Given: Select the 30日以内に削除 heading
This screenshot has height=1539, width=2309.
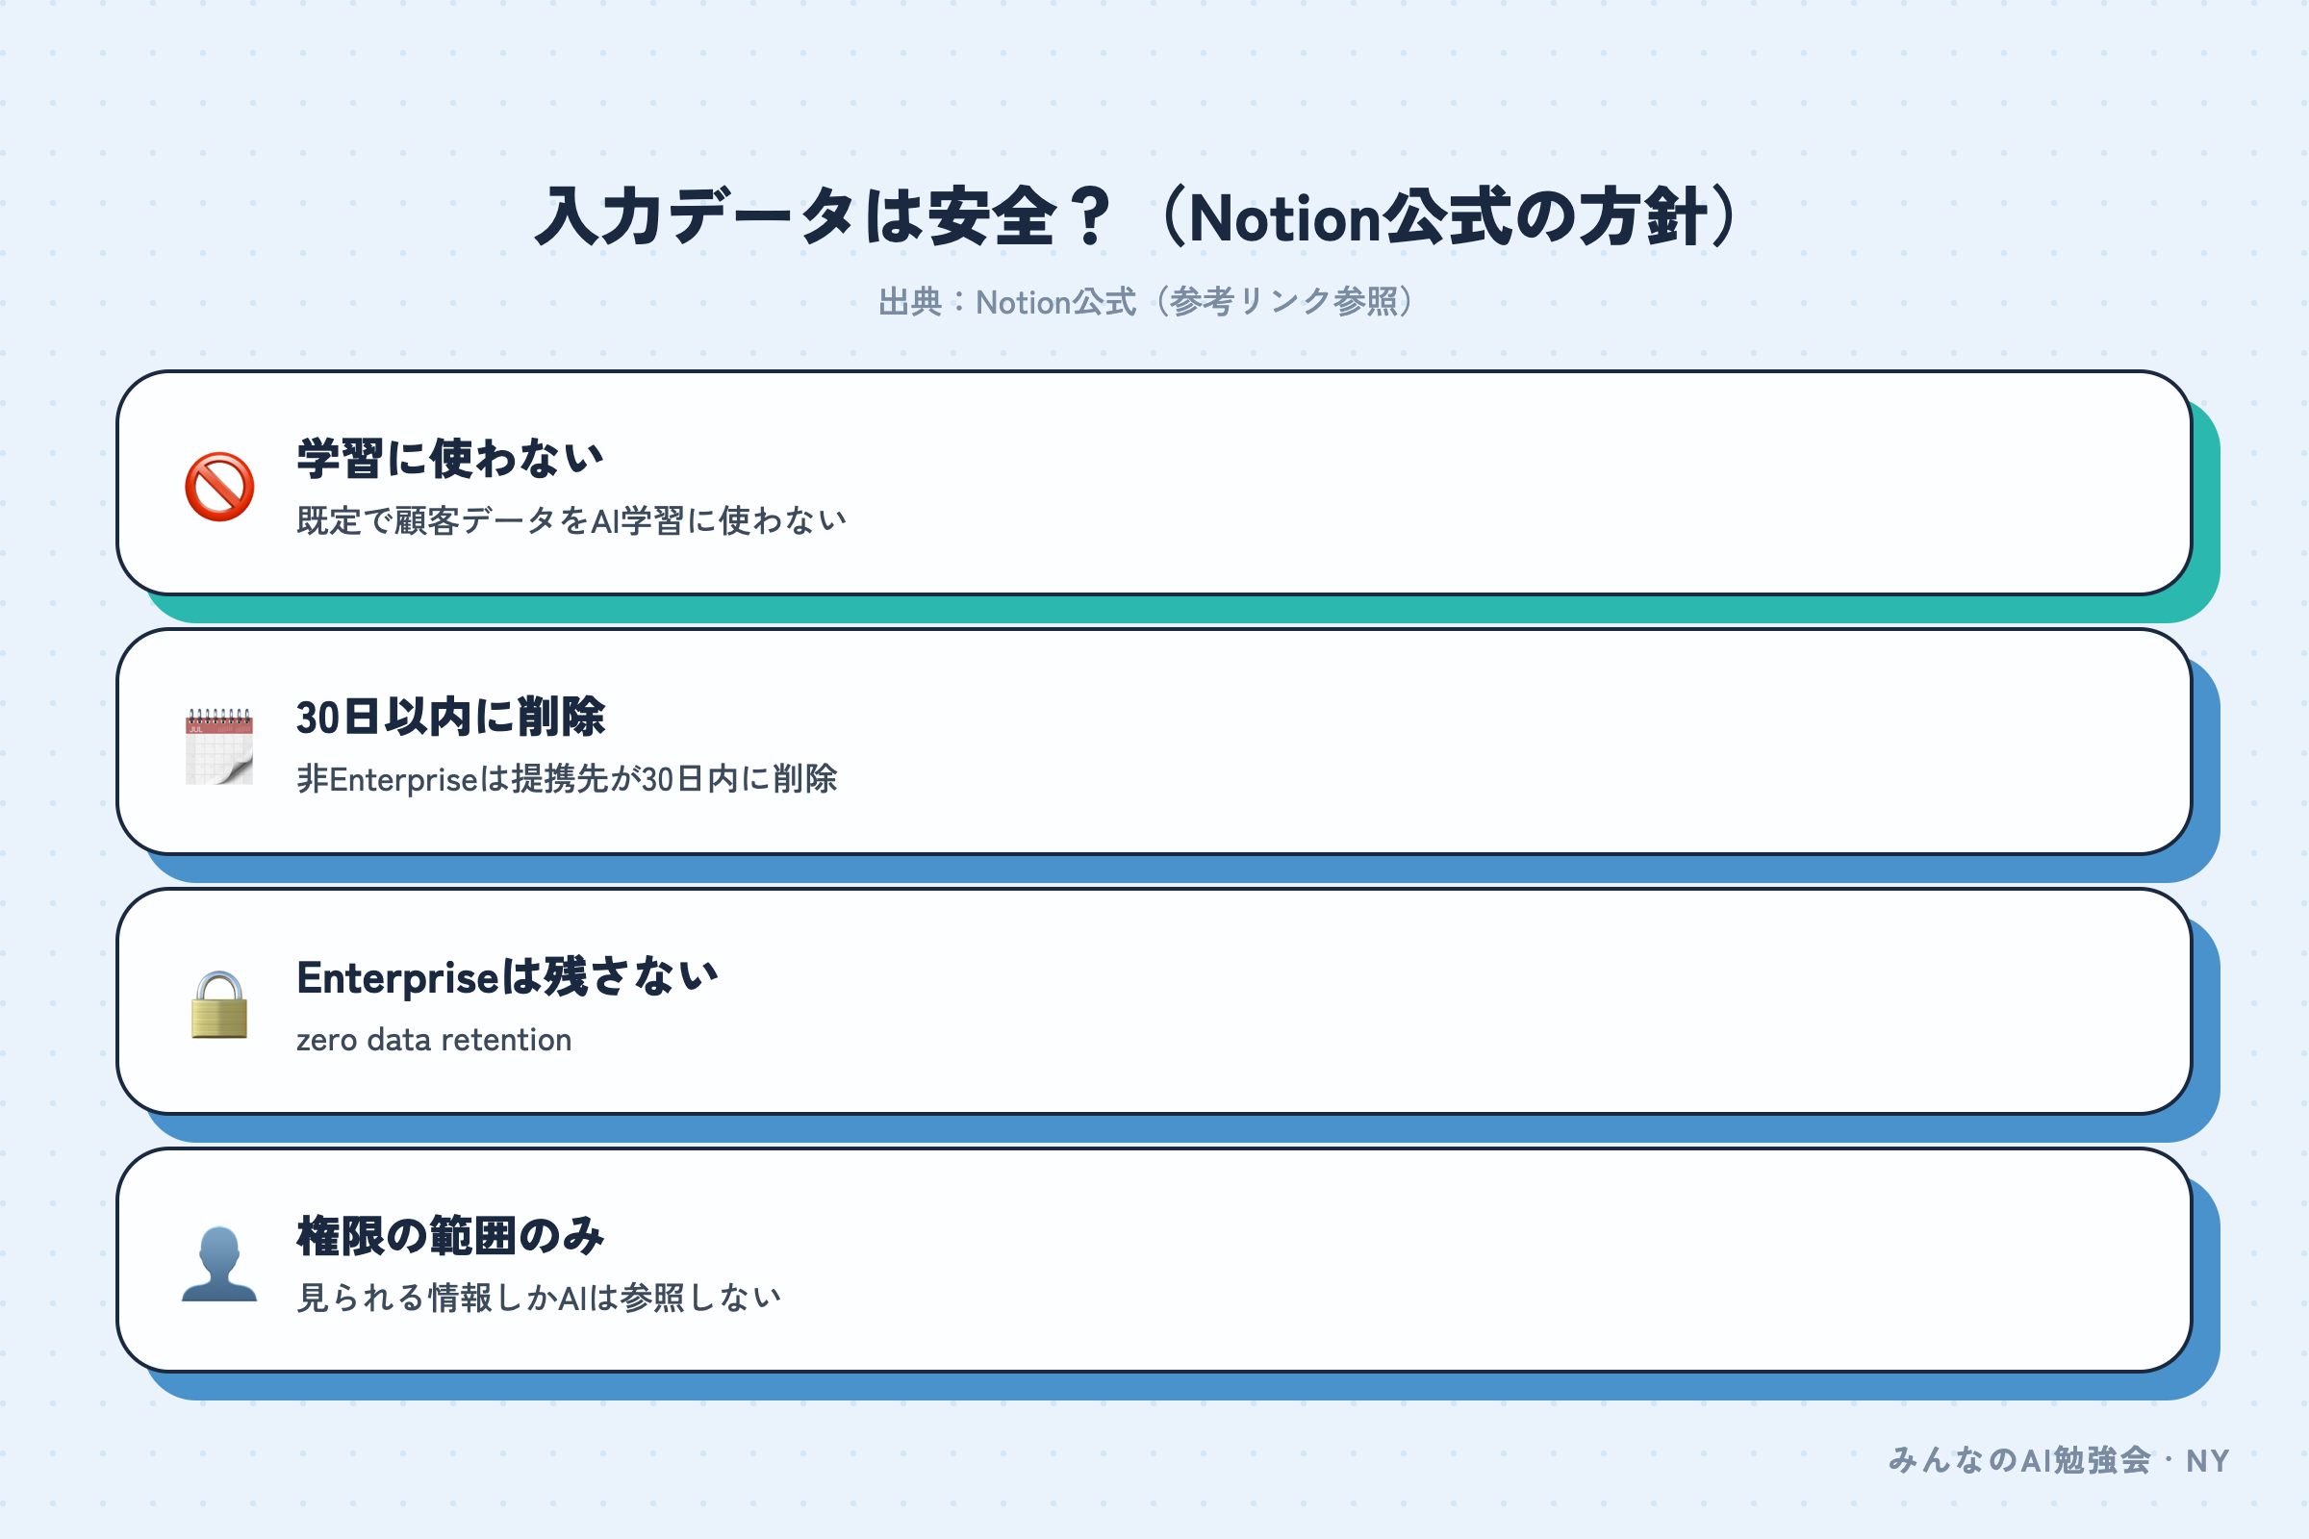Looking at the screenshot, I should click(x=450, y=718).
